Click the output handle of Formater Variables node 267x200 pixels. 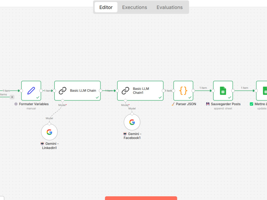41,91
